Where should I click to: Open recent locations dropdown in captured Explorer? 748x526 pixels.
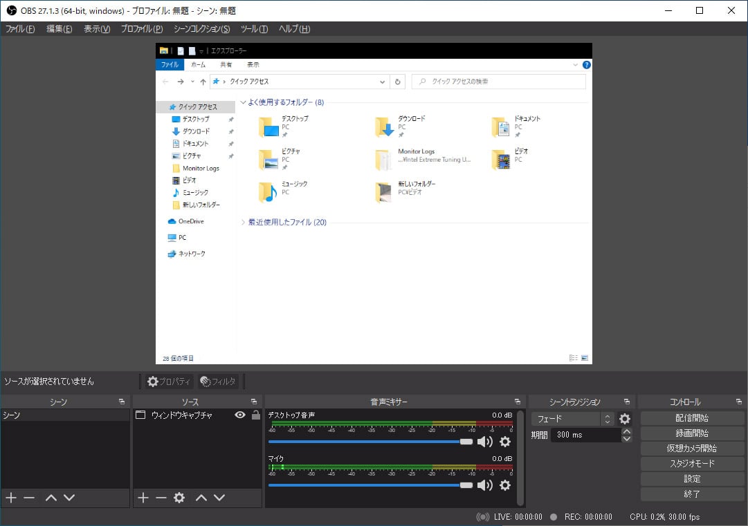[x=193, y=82]
